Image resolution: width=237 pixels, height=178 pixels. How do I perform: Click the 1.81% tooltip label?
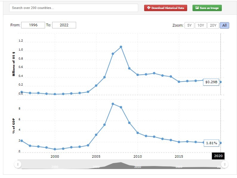(x=211, y=143)
